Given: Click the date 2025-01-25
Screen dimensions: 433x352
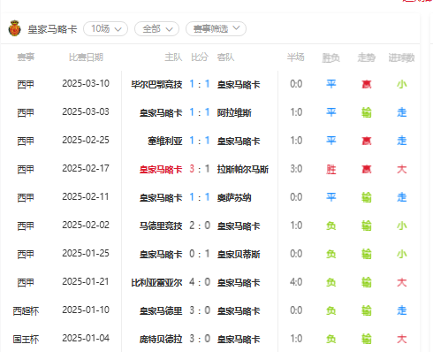Looking at the screenshot, I should coord(86,254).
